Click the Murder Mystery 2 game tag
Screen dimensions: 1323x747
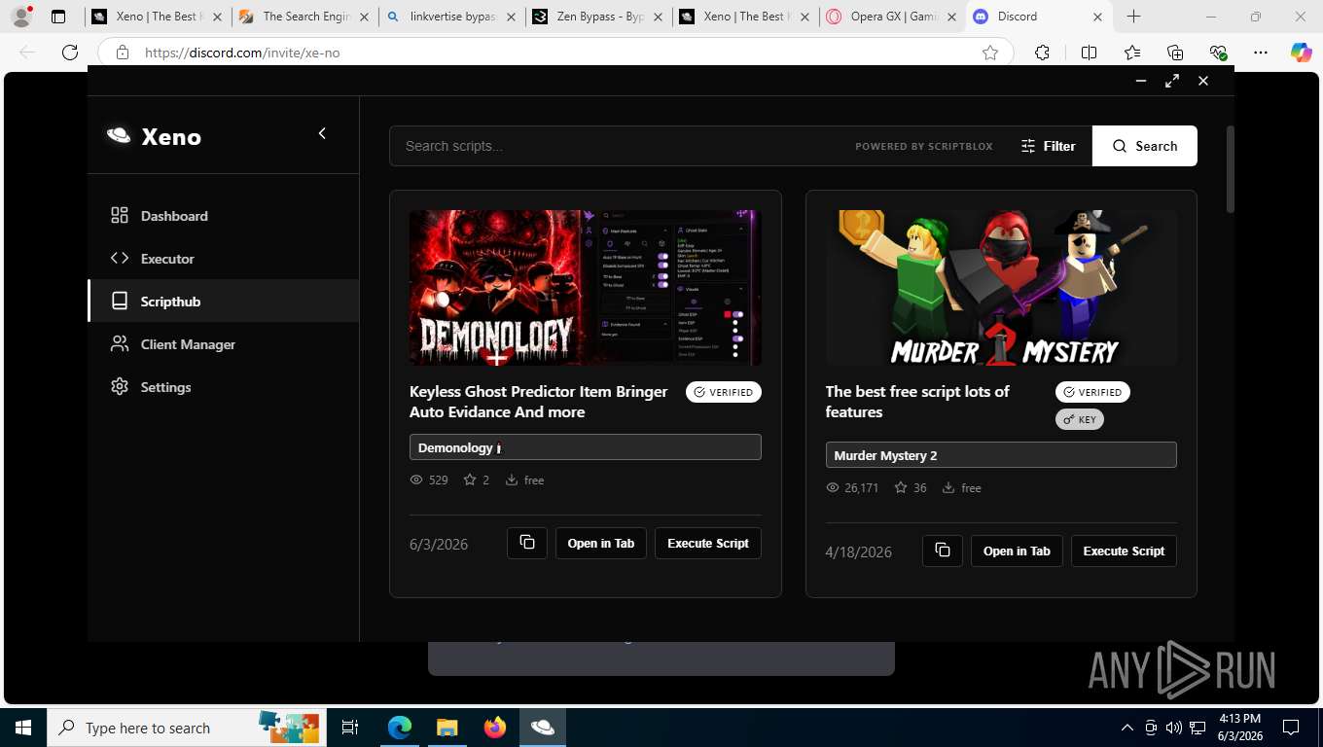(1001, 455)
